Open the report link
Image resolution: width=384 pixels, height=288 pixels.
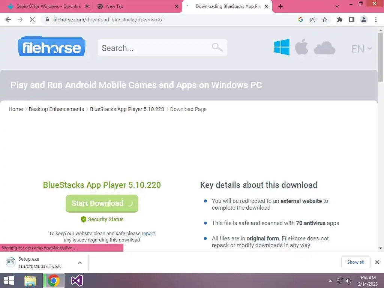[148, 233]
